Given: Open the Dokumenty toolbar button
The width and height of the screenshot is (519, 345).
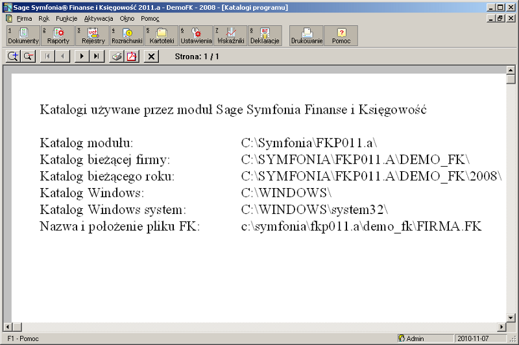Looking at the screenshot, I should coord(23,36).
